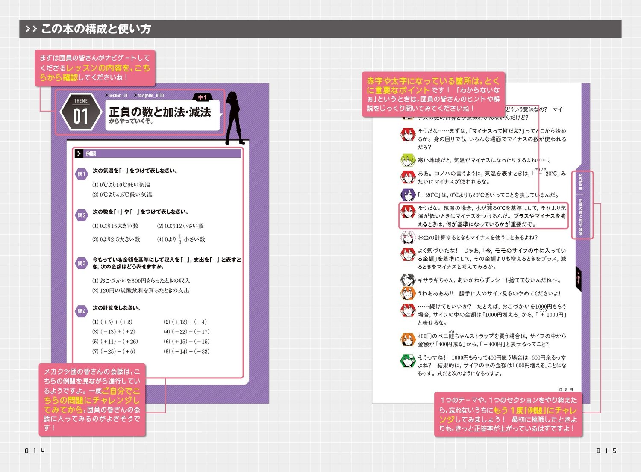
Task: Click the problem (8) (−14)−(−33)
Action: pyautogui.click(x=186, y=351)
